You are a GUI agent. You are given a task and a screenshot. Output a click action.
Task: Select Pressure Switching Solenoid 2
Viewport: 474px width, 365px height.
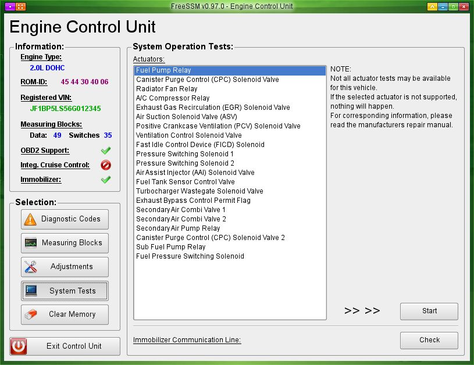[230, 163]
